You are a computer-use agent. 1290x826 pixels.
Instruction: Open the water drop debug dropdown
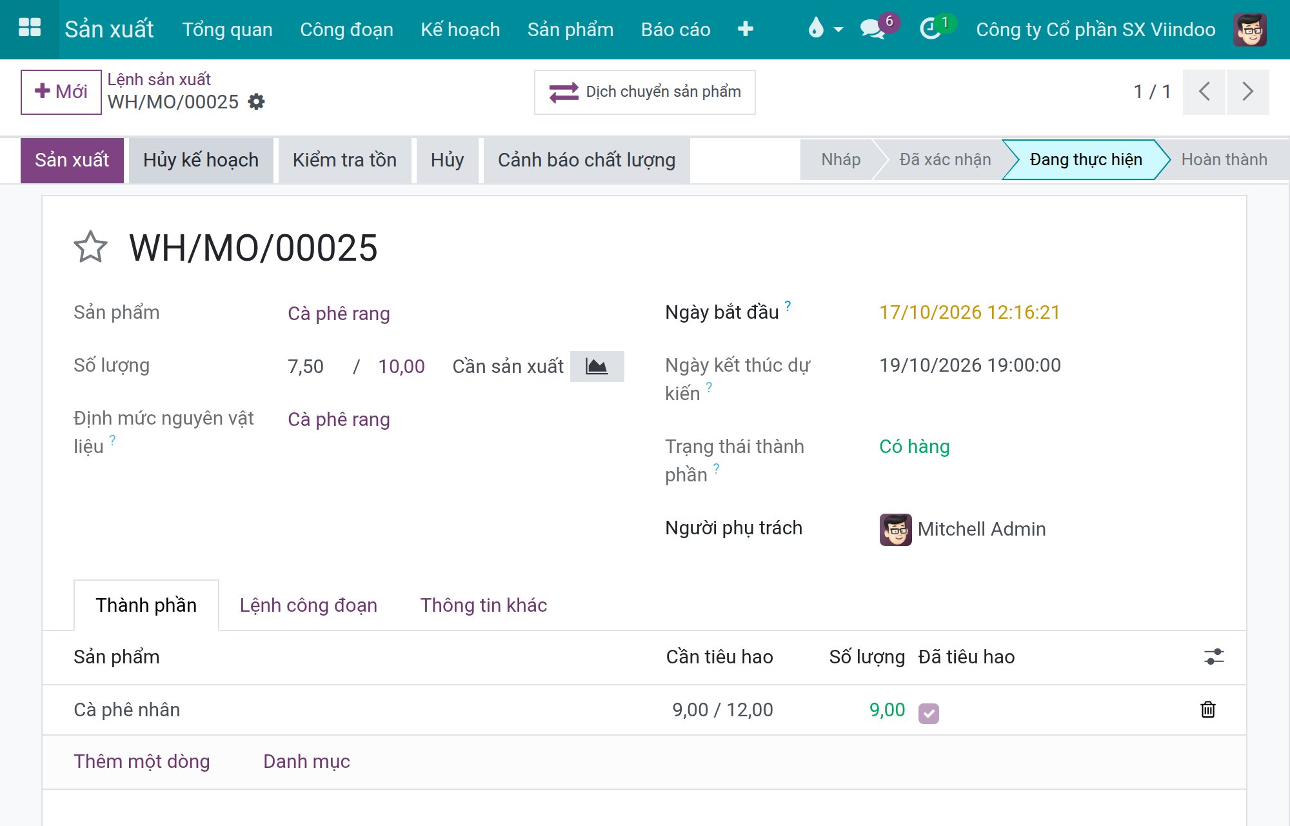pyautogui.click(x=825, y=29)
